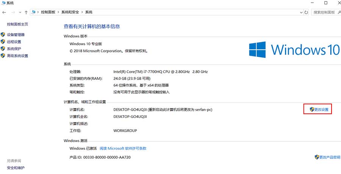Viewport: 341px width, 174px height.
Task: Click the 系统 window title icon
Action: 3,3
